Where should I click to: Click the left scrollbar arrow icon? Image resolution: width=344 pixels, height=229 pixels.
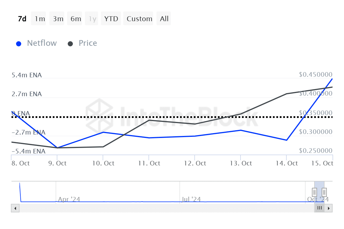15,208
